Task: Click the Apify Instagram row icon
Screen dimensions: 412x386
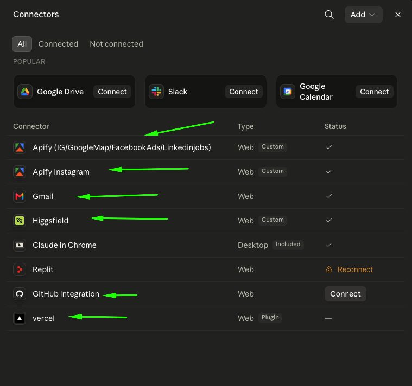Action: coord(20,172)
